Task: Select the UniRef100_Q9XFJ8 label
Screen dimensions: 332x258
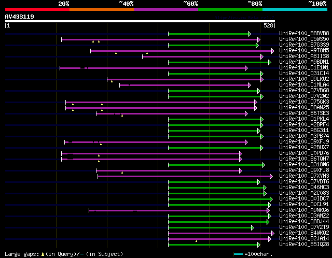Action: pyautogui.click(x=304, y=170)
